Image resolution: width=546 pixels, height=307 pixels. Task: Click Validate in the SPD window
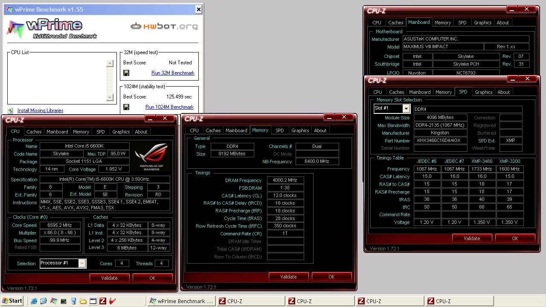coord(472,238)
